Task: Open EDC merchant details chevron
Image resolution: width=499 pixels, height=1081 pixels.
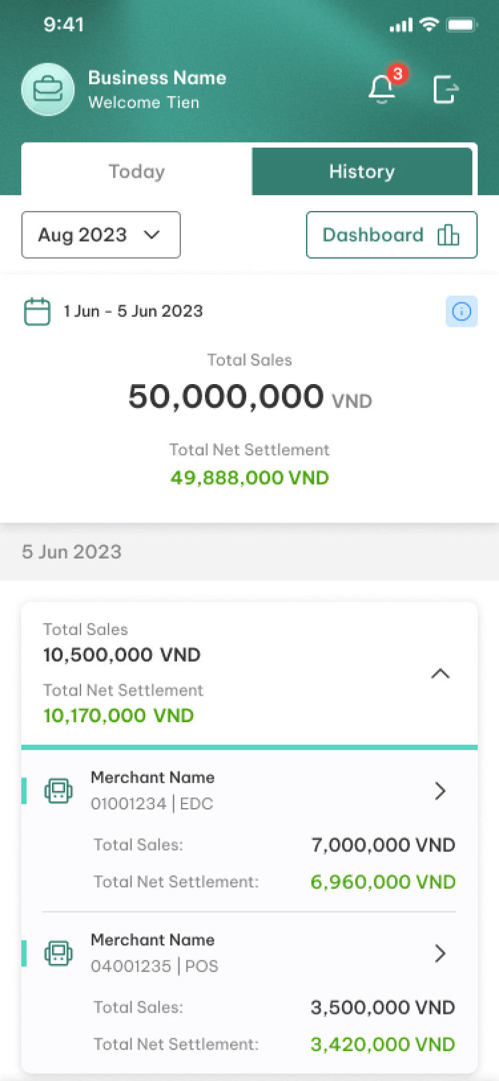Action: (440, 791)
